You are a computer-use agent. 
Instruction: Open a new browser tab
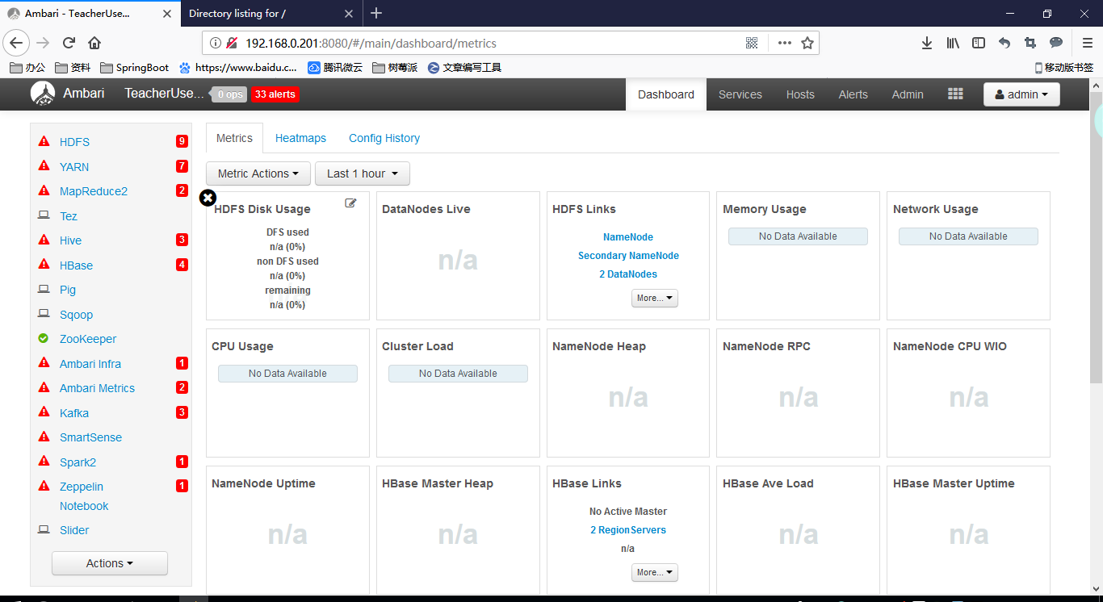376,13
